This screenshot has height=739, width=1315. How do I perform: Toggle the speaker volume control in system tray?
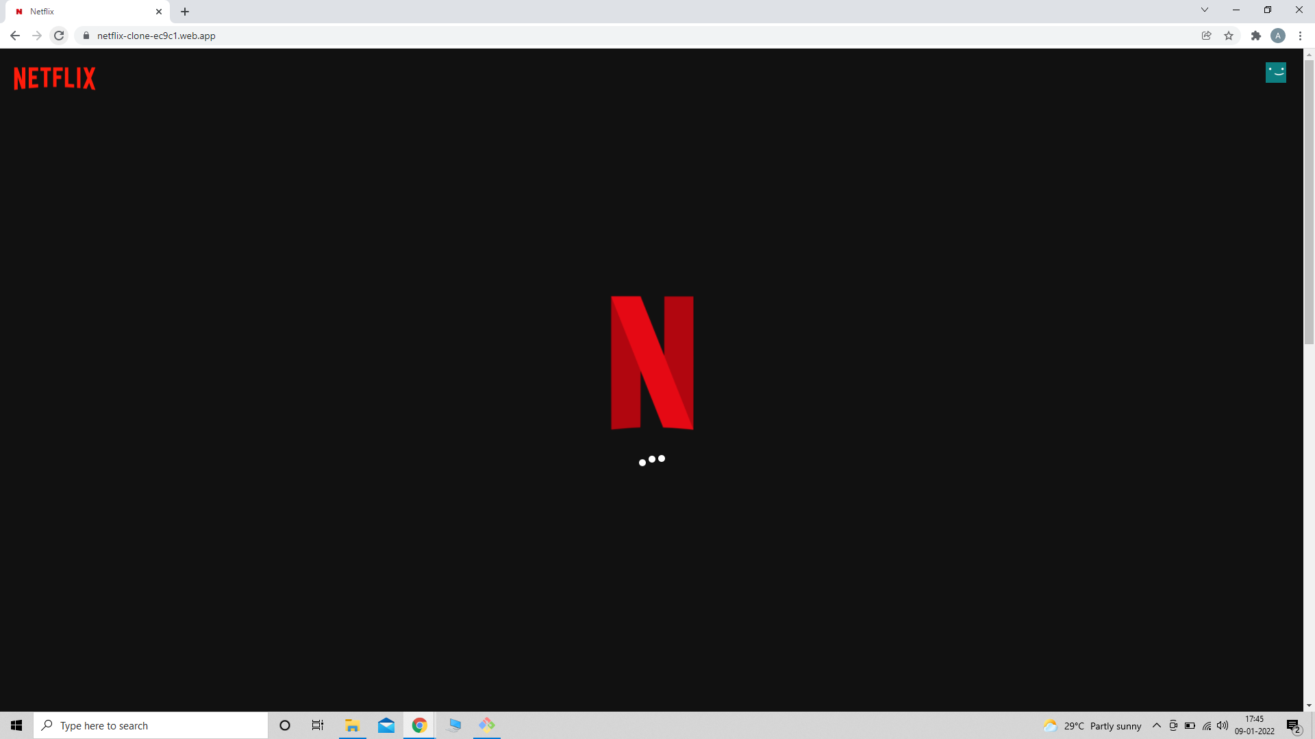pyautogui.click(x=1223, y=726)
